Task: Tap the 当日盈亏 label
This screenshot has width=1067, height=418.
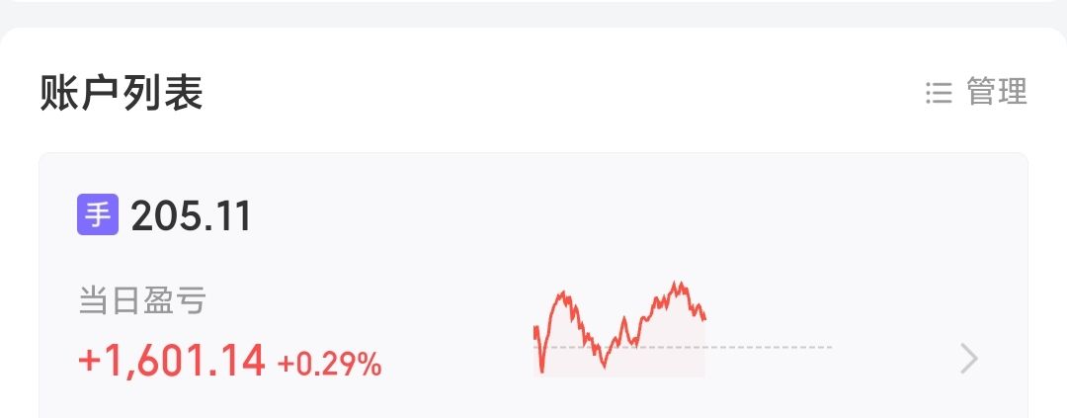Action: 141,301
